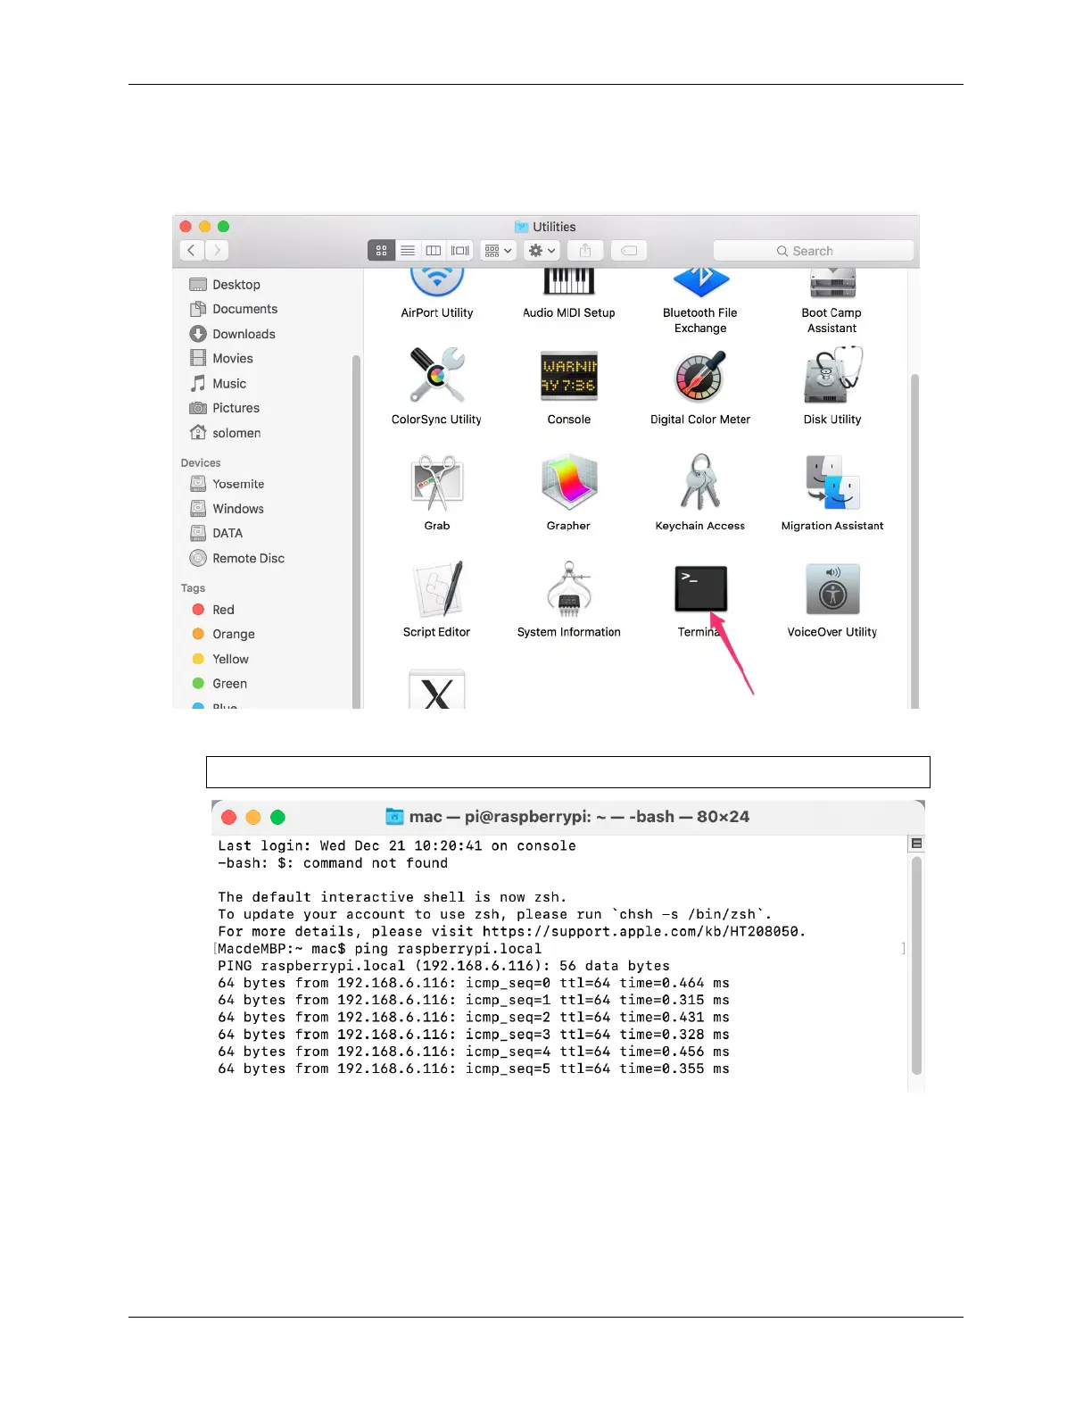
Task: Minimize the Finder Utilities window
Action: point(204,227)
